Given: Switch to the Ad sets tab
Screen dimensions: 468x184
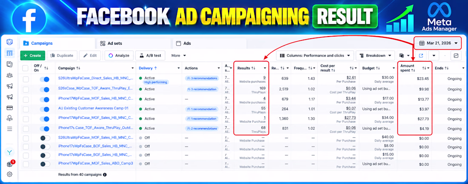Looking at the screenshot, I should coord(134,43).
